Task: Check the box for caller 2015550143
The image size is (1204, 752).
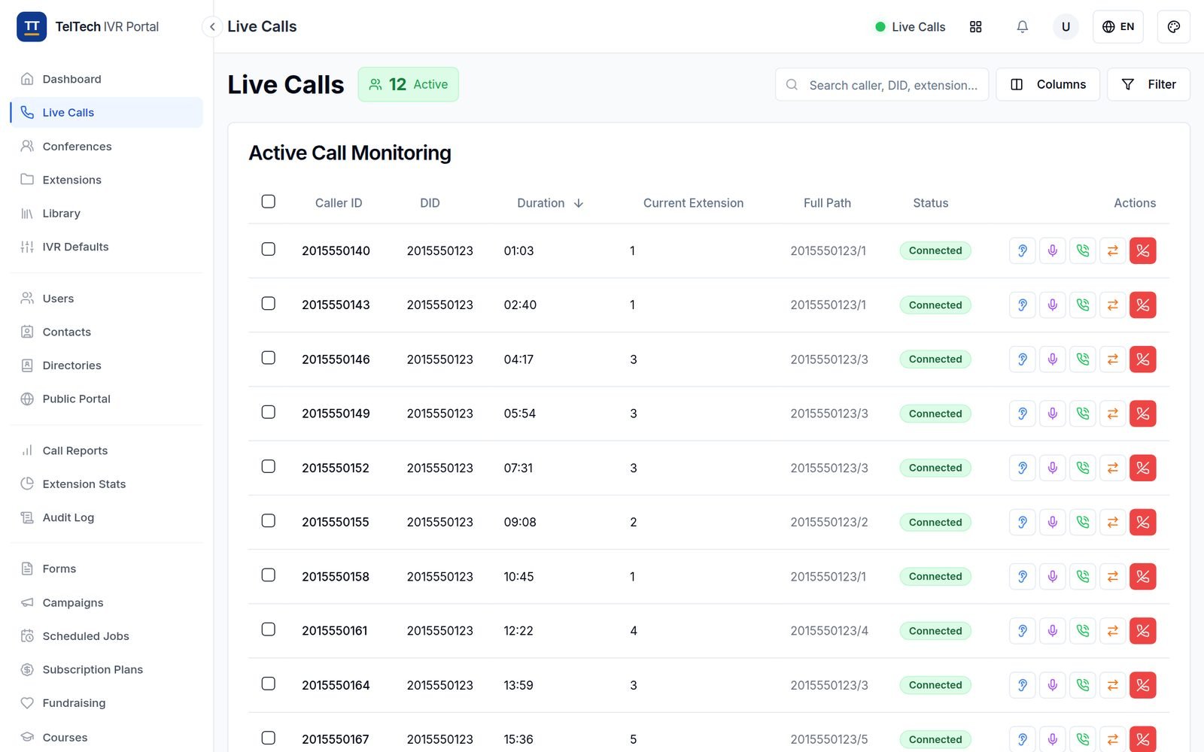Action: (269, 303)
